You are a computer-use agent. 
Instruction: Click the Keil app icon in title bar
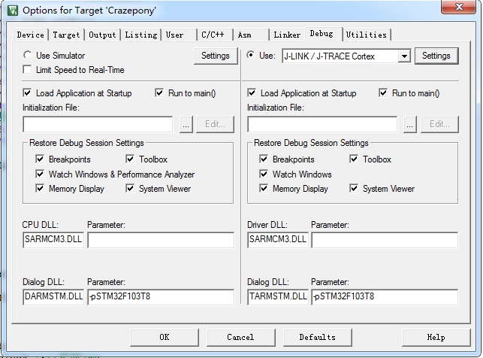pyautogui.click(x=12, y=11)
